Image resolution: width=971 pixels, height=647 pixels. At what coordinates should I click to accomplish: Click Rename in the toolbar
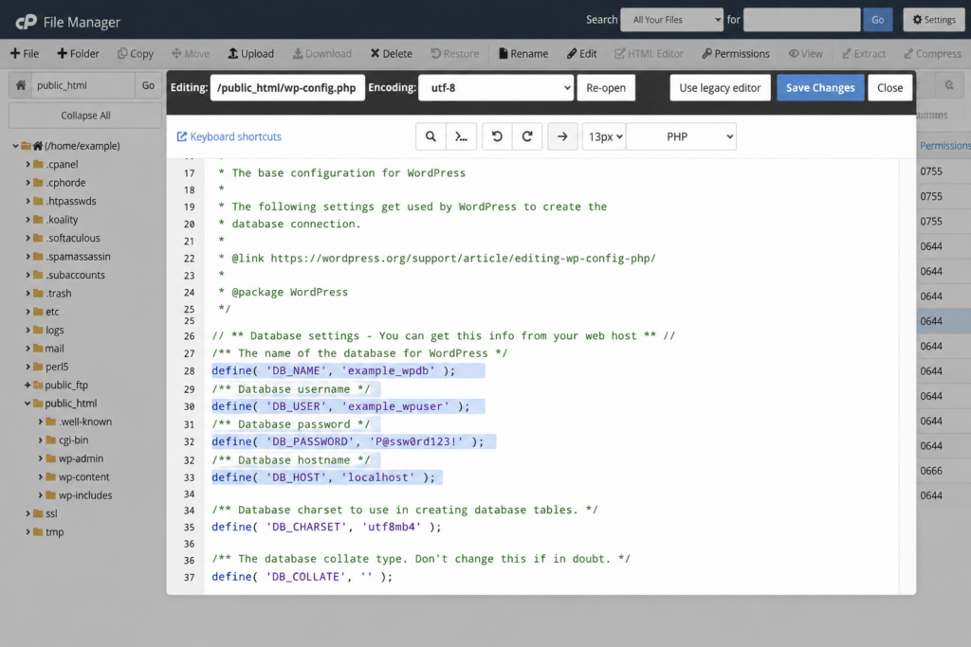pyautogui.click(x=523, y=54)
